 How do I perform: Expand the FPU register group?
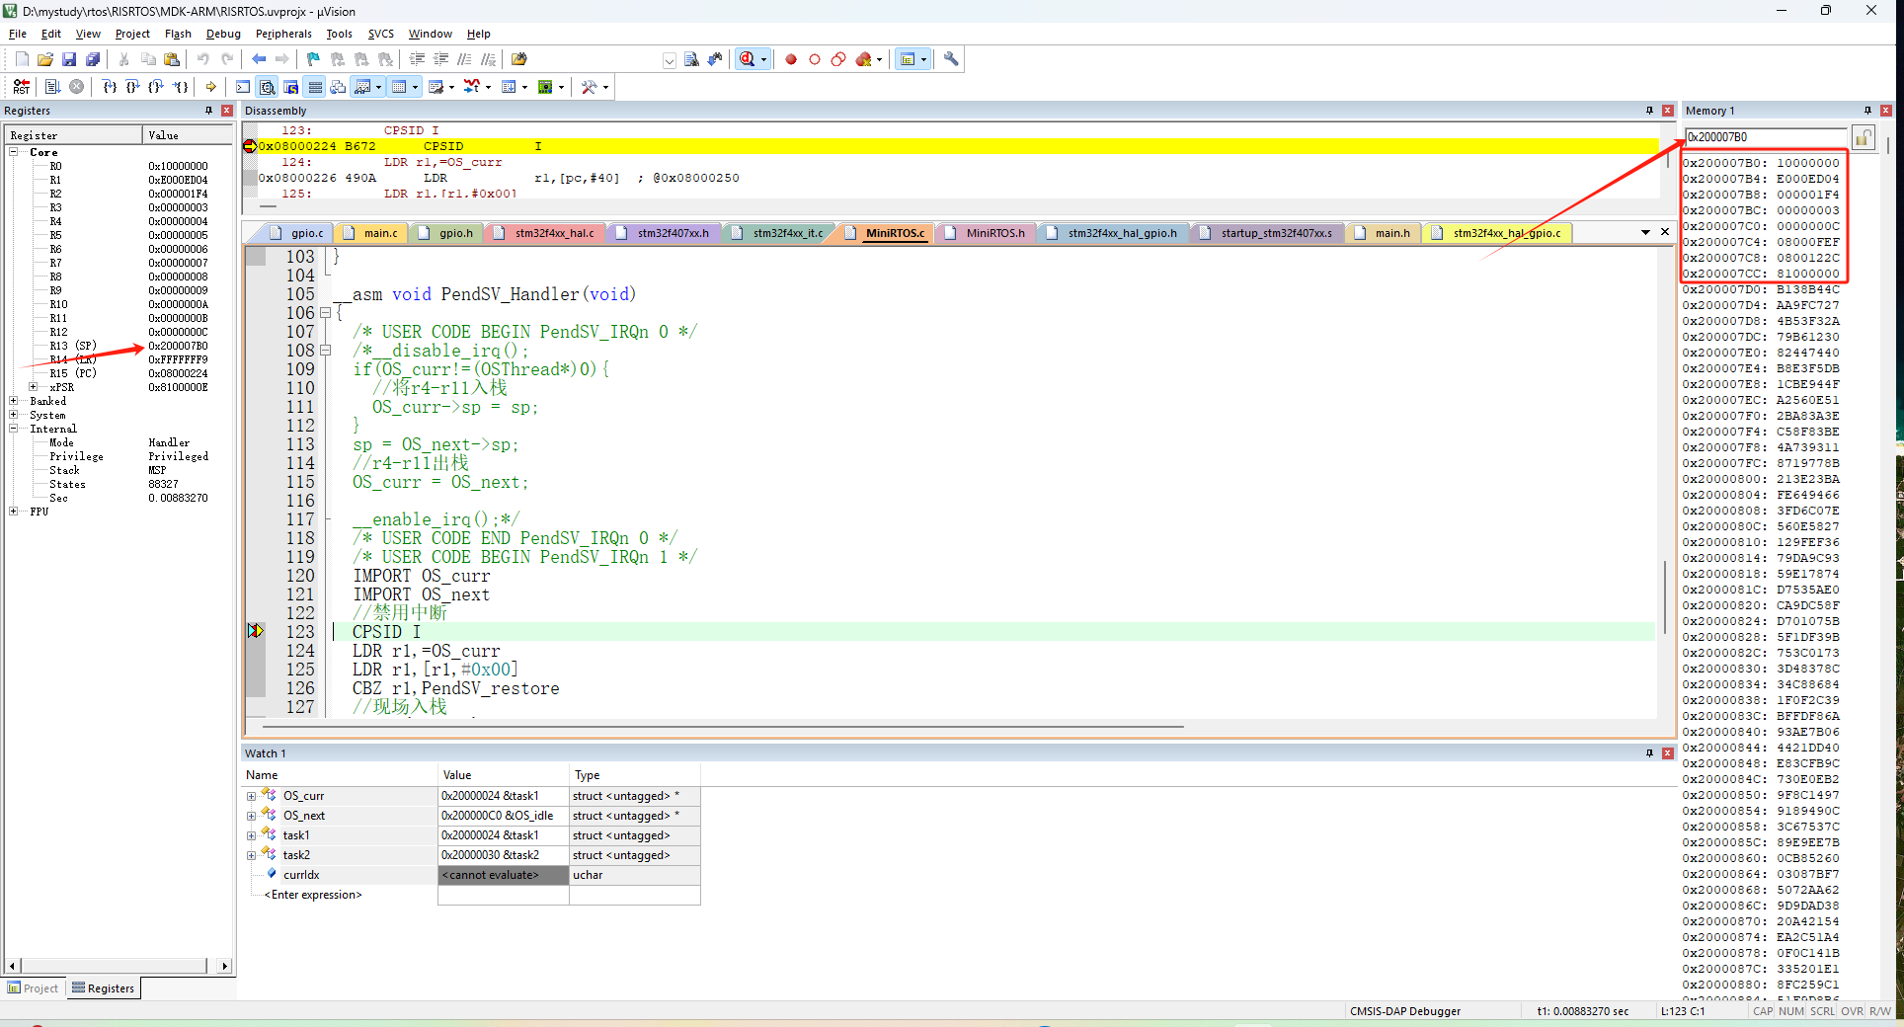tap(14, 512)
